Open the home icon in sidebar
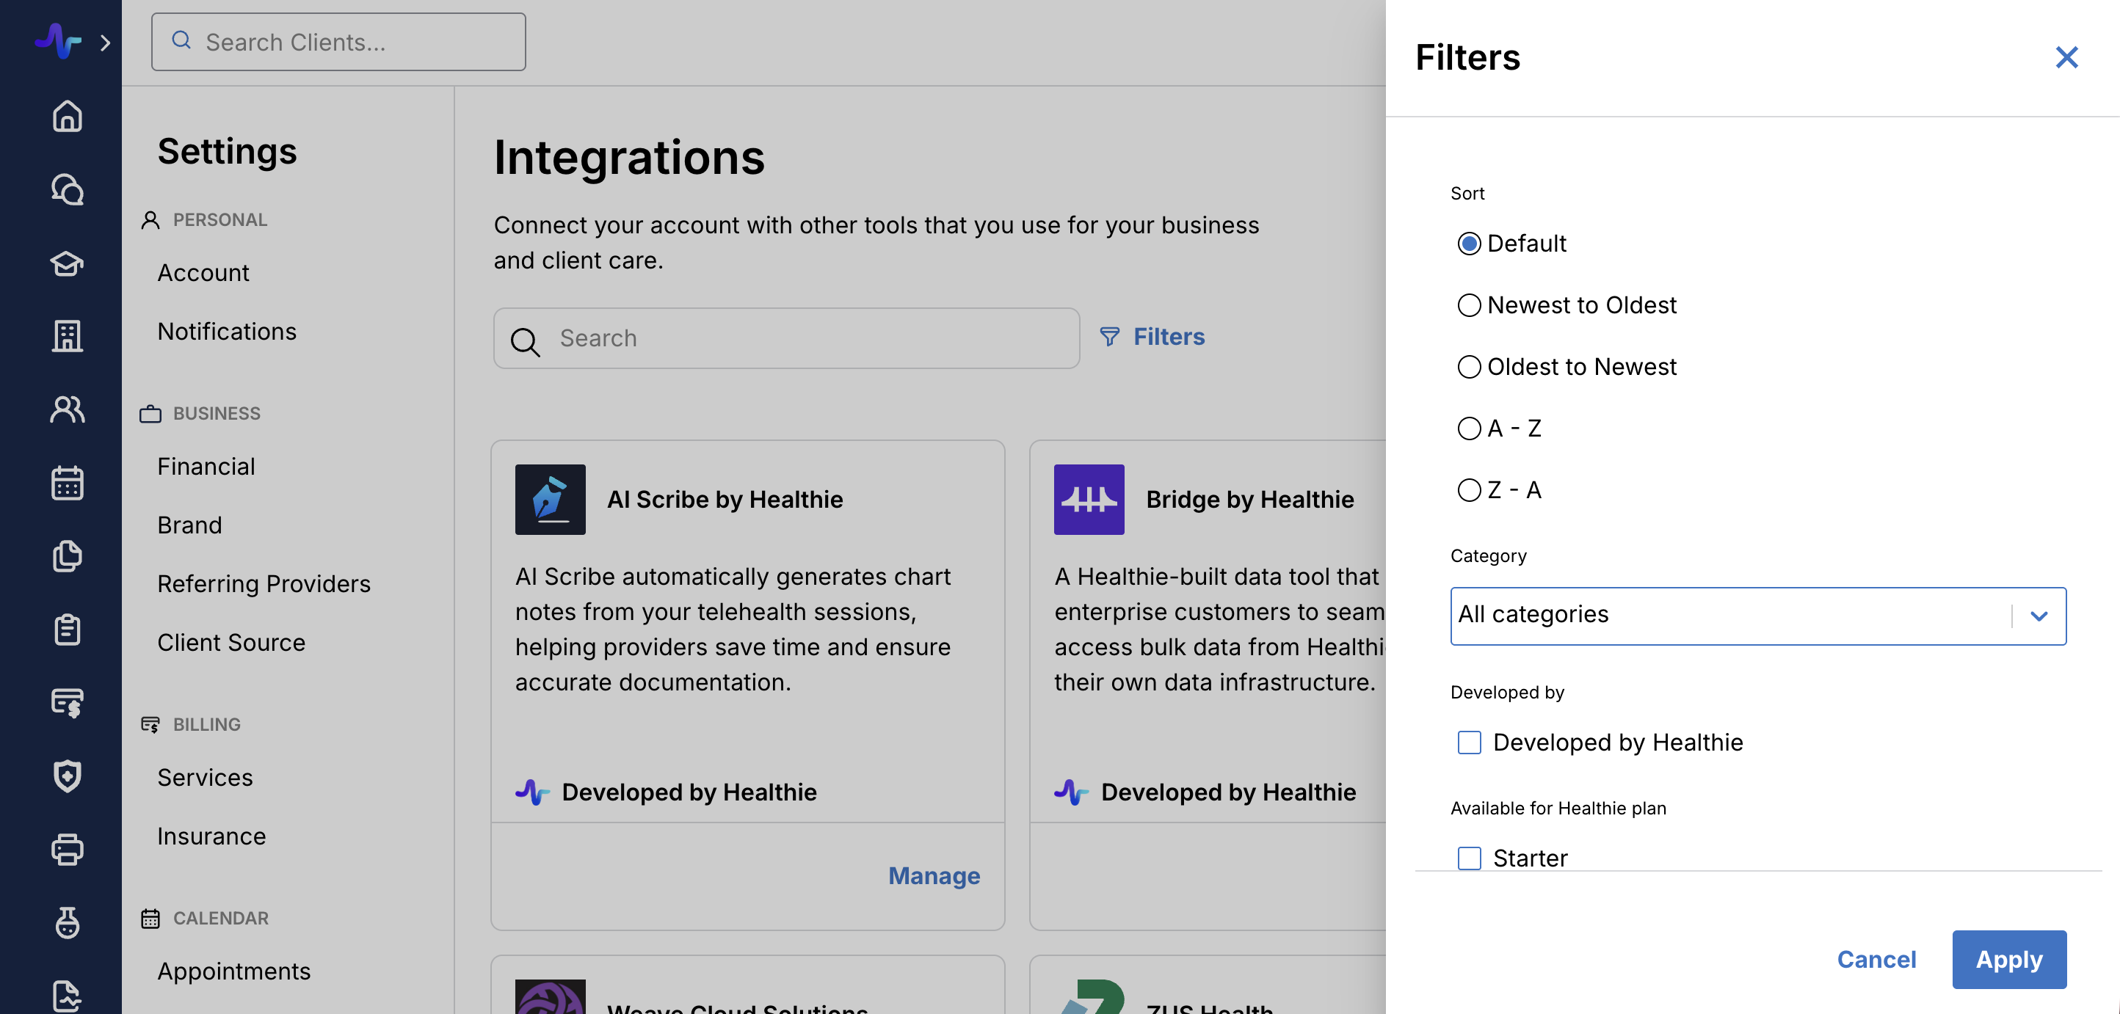The height and width of the screenshot is (1014, 2120). 67,116
